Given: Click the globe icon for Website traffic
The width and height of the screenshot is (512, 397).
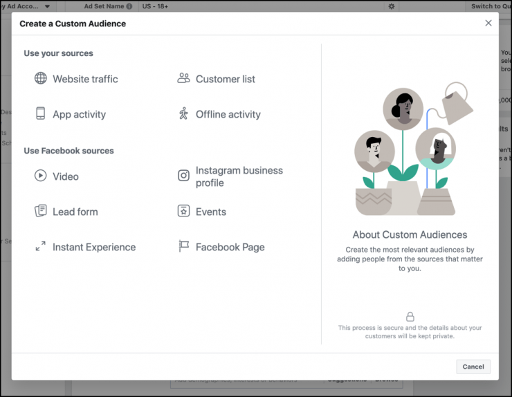Looking at the screenshot, I should 41,78.
